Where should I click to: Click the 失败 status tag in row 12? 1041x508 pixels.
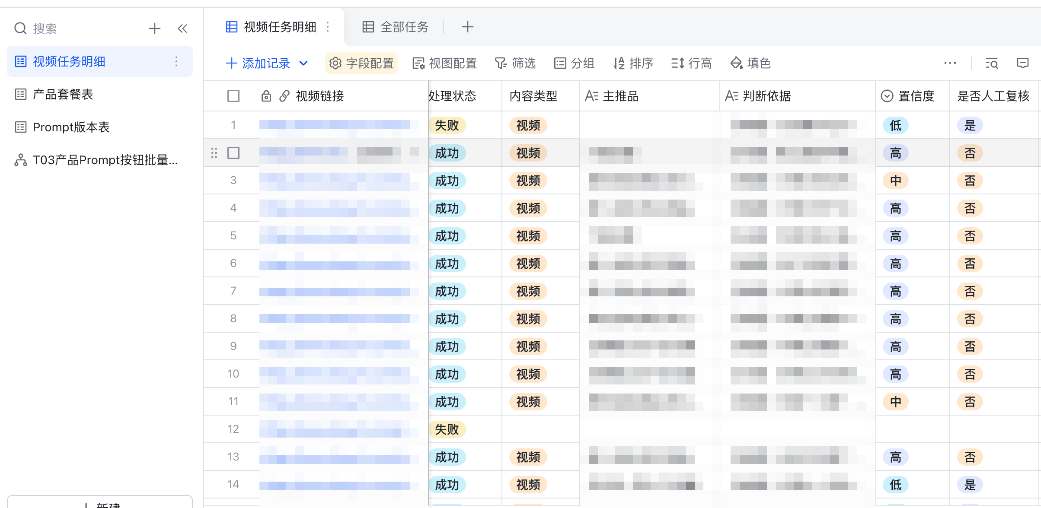(x=447, y=429)
